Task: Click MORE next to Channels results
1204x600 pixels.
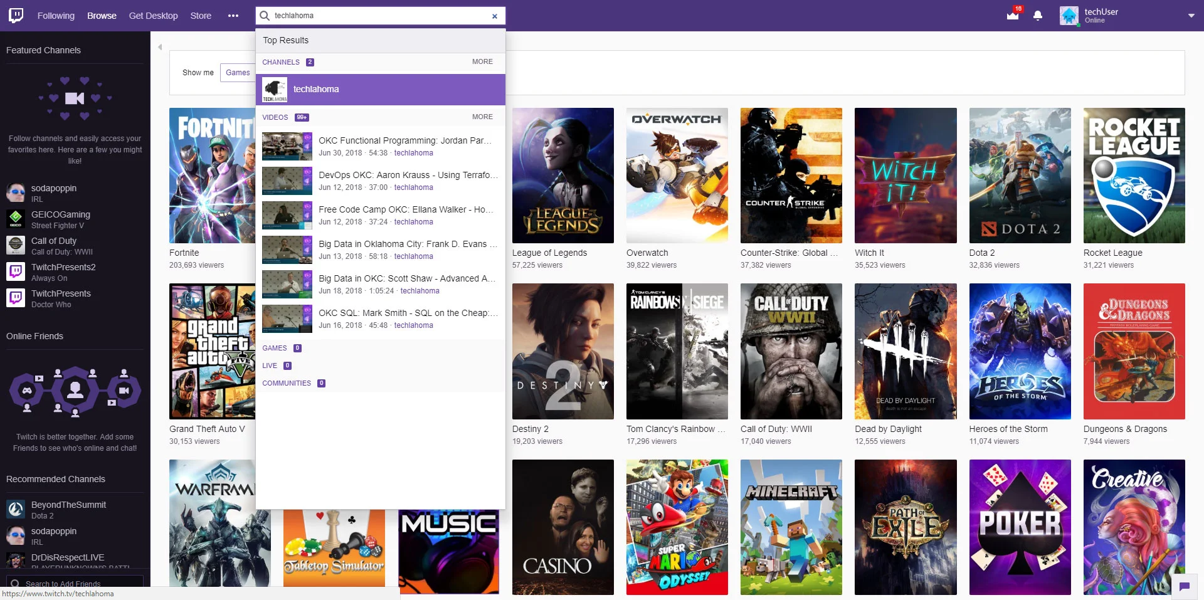Action: click(x=482, y=61)
